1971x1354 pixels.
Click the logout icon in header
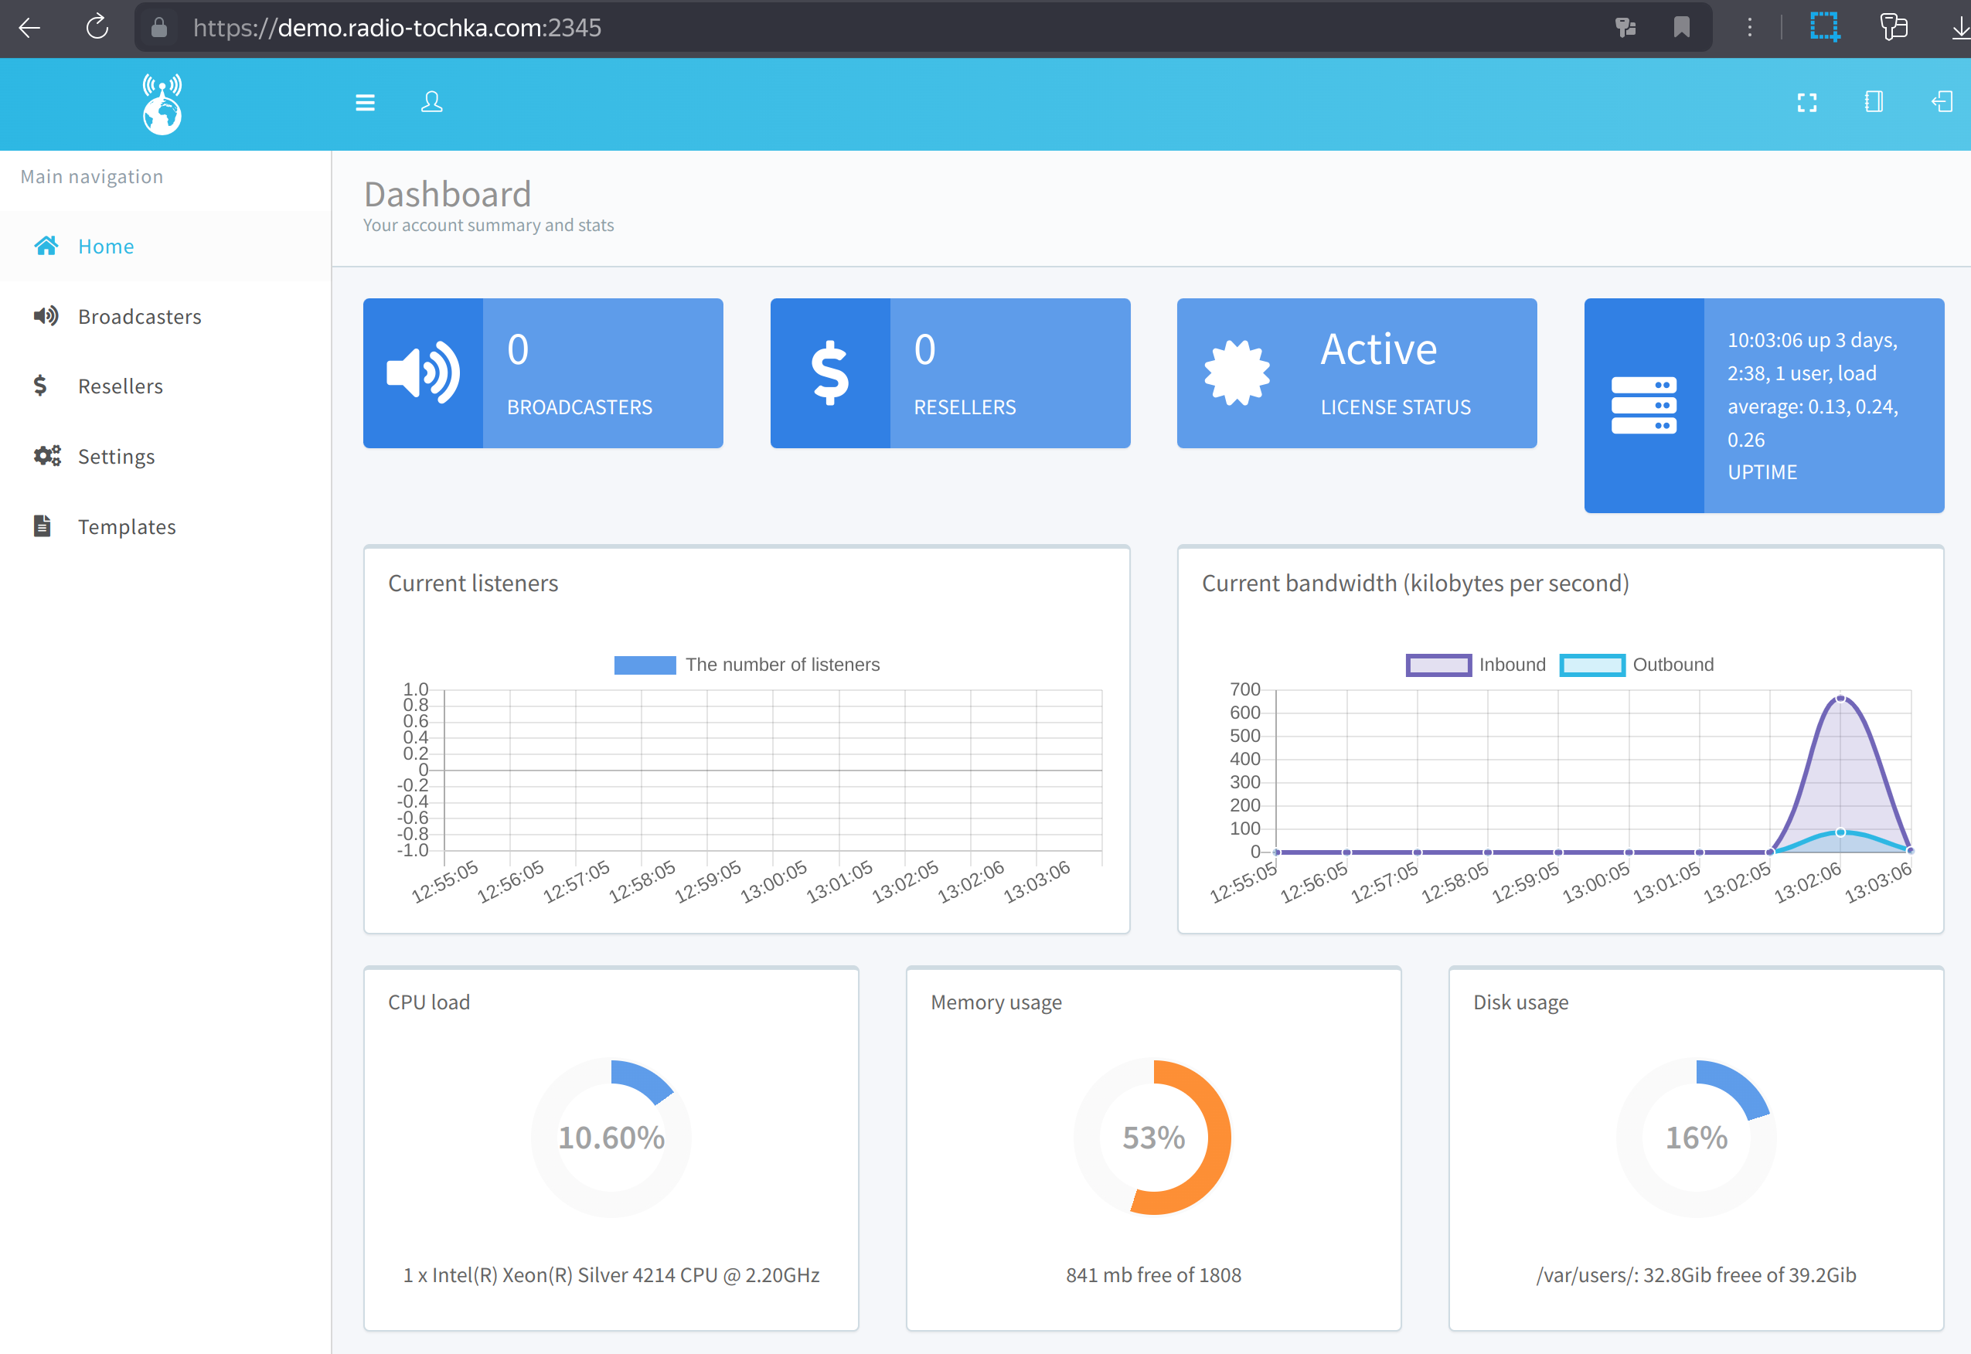click(x=1942, y=103)
